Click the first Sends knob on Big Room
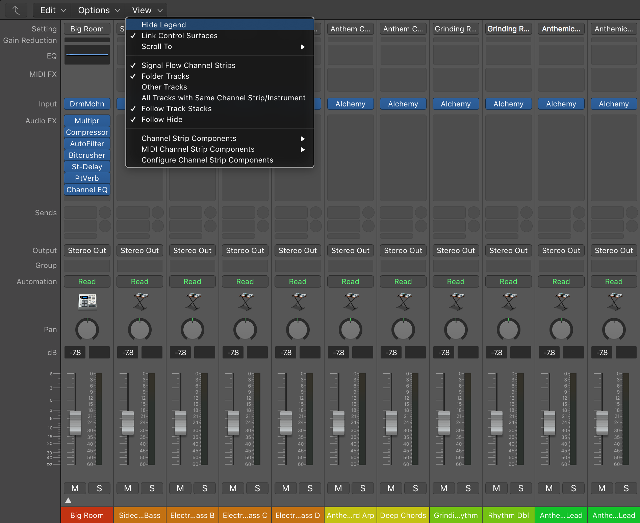 tap(105, 213)
